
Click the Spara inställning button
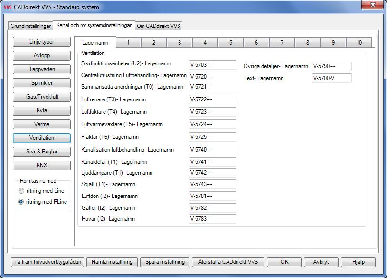[165, 262]
